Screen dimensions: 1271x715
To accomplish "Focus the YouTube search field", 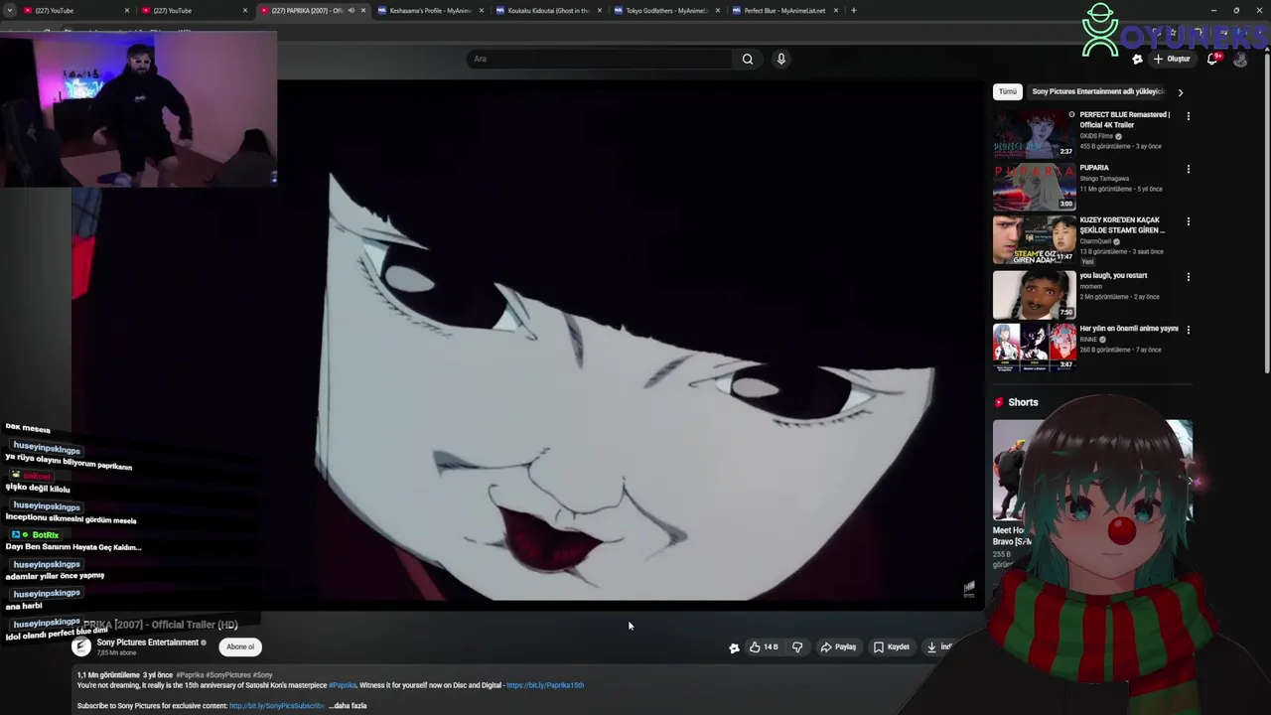I will click(599, 59).
